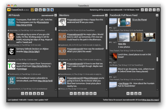Viewport: 167px width, 111px height.
Task: Open the cockpit photo in New Bits album
Action: click(149, 37)
